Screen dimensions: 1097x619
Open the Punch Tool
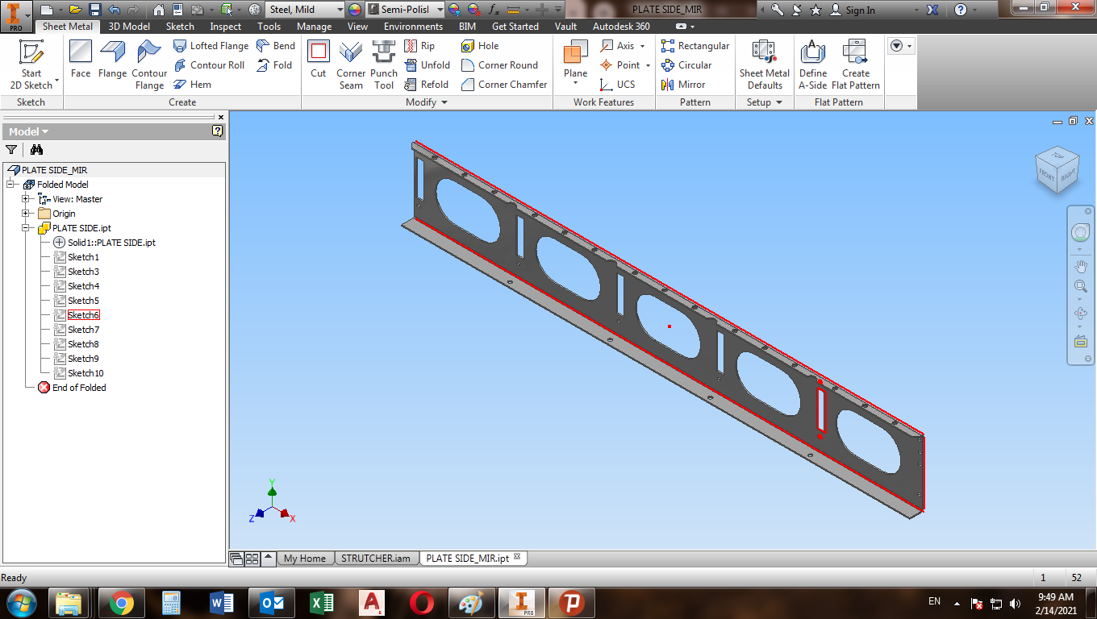click(x=384, y=64)
